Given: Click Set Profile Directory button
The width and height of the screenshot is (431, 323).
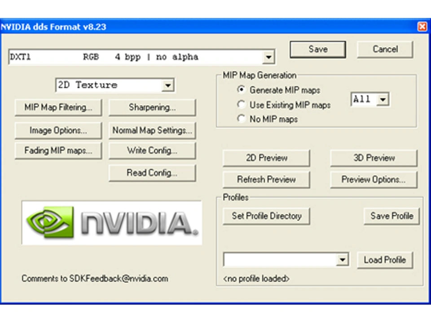Looking at the screenshot, I should tap(266, 216).
